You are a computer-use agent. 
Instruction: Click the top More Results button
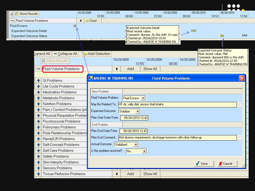click(27, 14)
